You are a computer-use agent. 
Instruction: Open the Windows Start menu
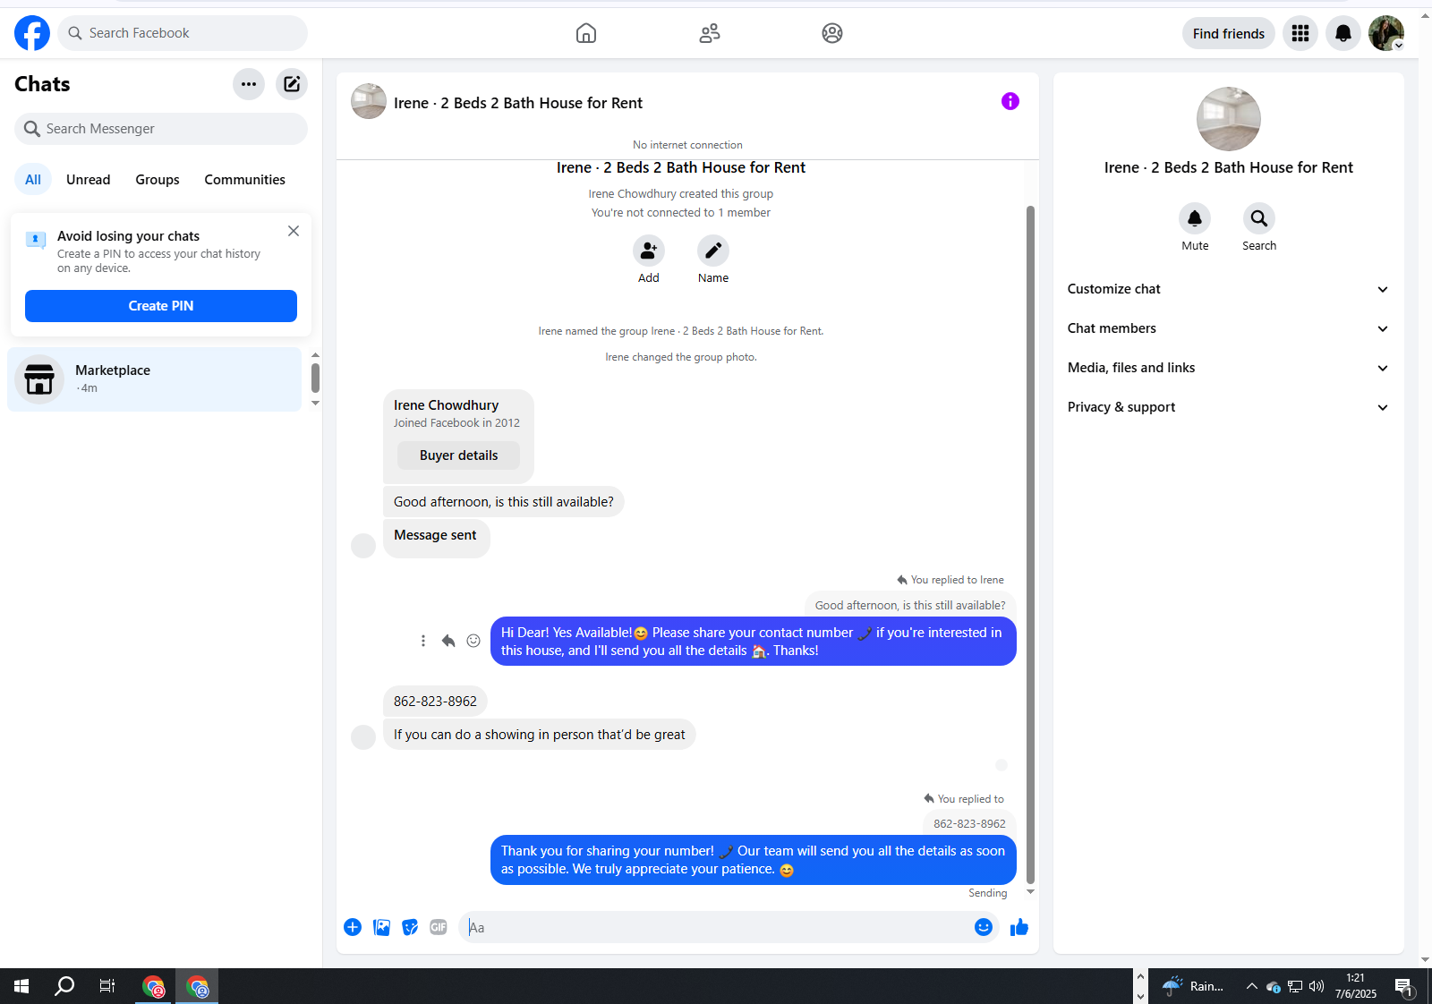coord(21,986)
